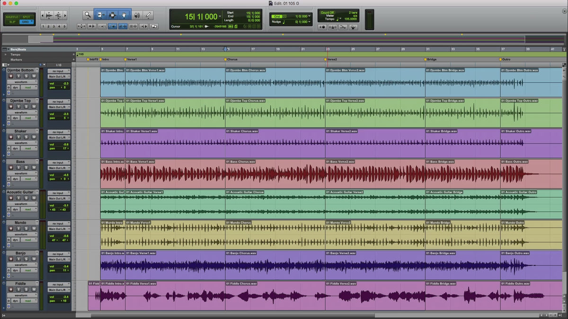Select the Trim tool in toolbar
Viewport: 568px width, 319px height.
(100, 15)
